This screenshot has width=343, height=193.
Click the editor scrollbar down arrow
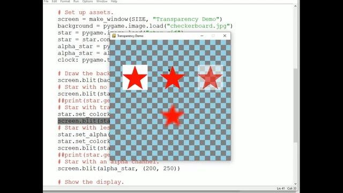(x=295, y=184)
